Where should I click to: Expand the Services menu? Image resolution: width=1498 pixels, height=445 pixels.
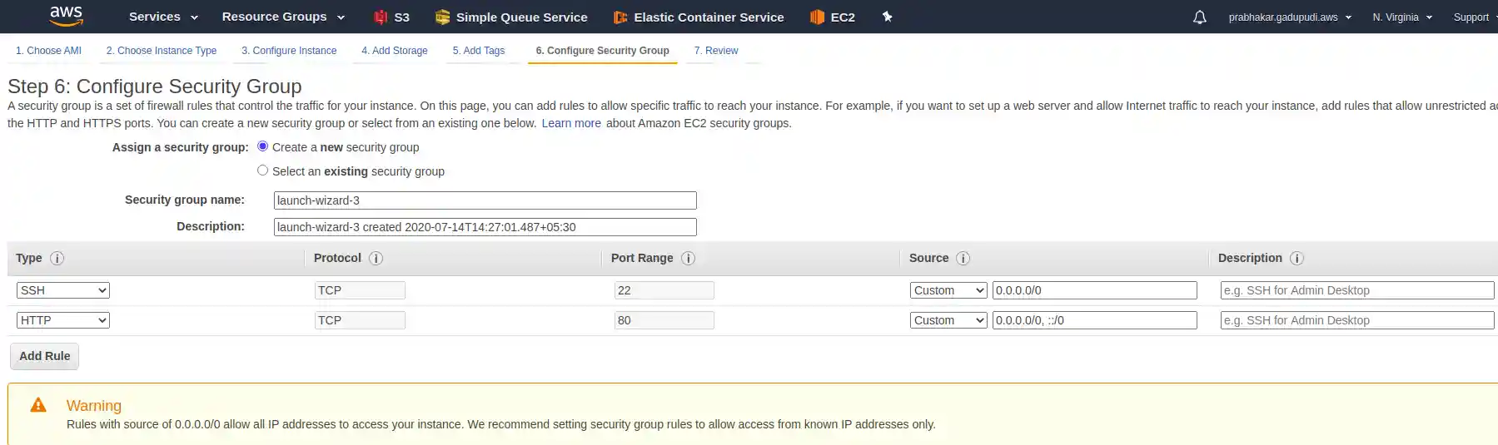(163, 17)
